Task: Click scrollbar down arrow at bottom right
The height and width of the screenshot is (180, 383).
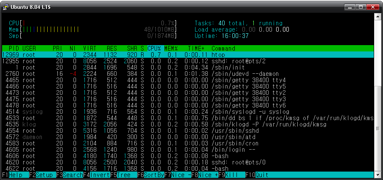Action: pyautogui.click(x=378, y=175)
